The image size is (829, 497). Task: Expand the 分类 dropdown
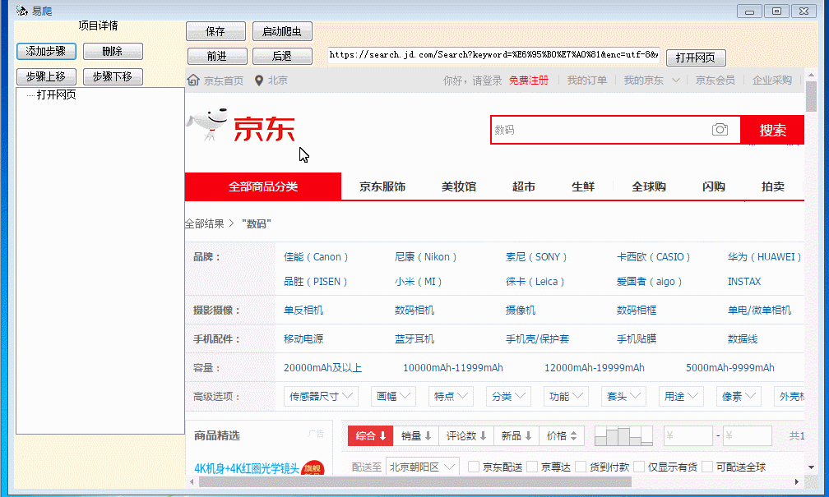[508, 396]
